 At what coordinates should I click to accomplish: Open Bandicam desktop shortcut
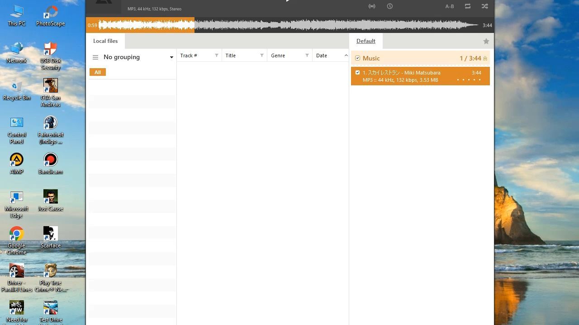coord(50,163)
